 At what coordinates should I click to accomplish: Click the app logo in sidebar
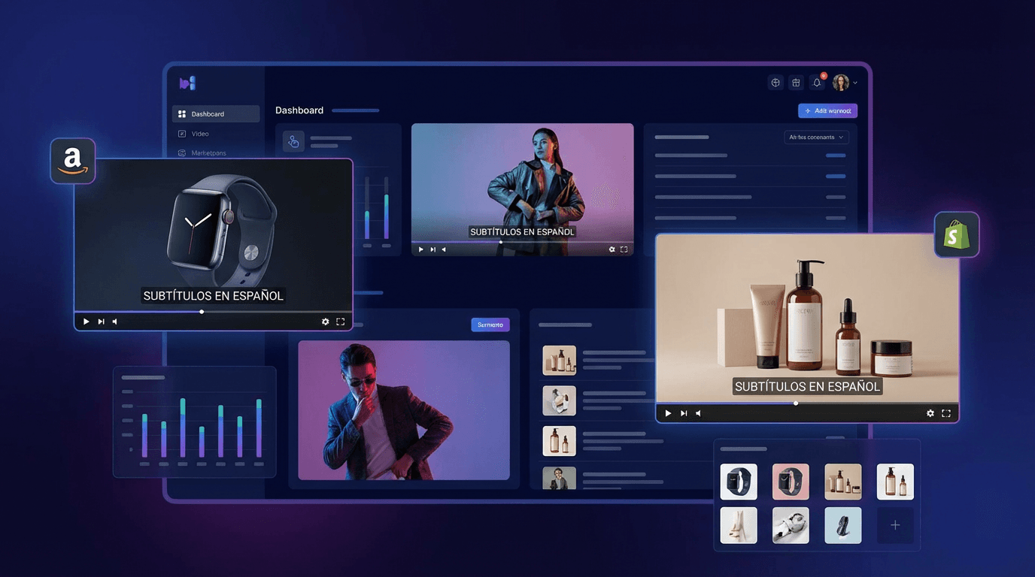[187, 83]
